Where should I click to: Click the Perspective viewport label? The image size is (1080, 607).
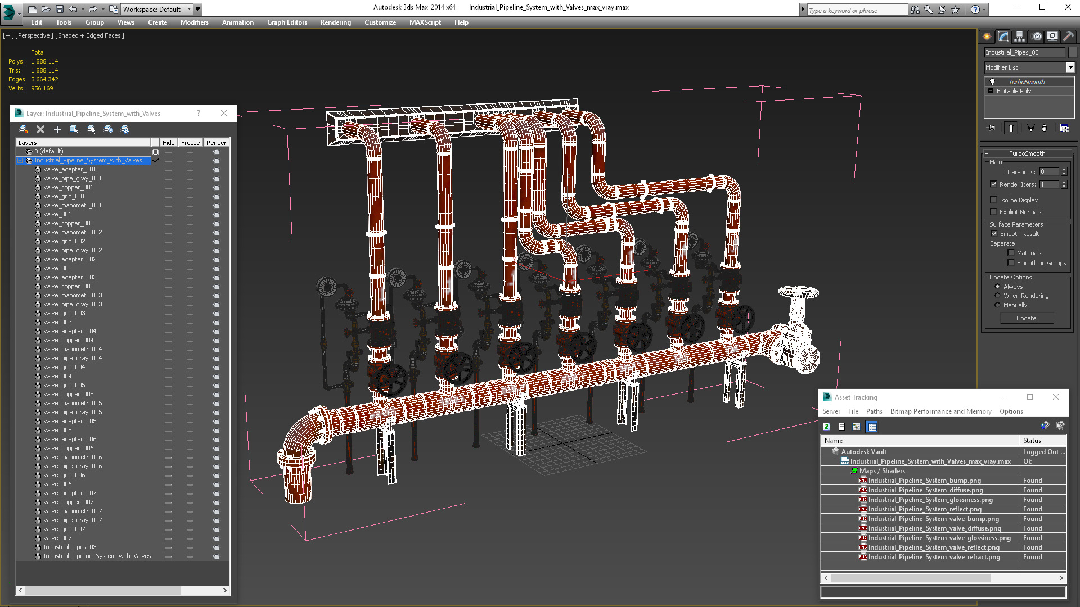[x=34, y=35]
